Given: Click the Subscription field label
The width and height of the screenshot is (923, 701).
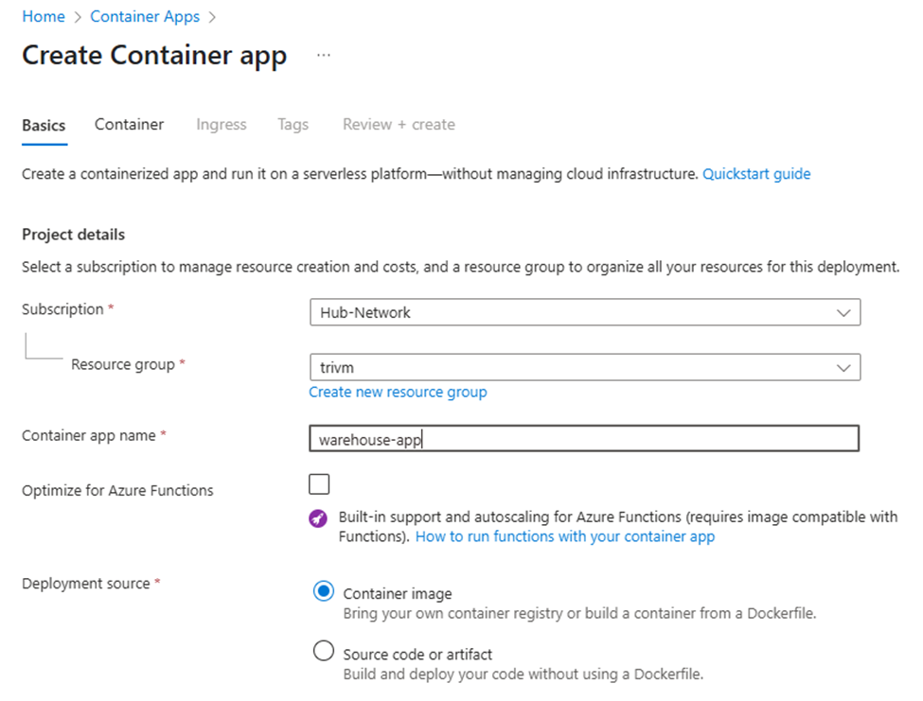Looking at the screenshot, I should coord(62,309).
